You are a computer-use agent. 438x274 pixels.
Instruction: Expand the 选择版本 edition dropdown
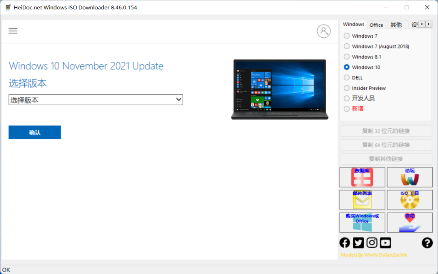tap(96, 100)
